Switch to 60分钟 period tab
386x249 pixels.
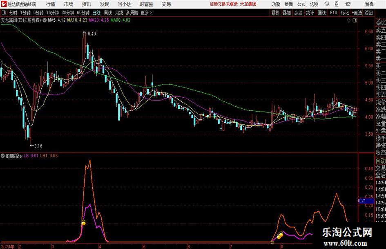pyautogui.click(x=83, y=13)
